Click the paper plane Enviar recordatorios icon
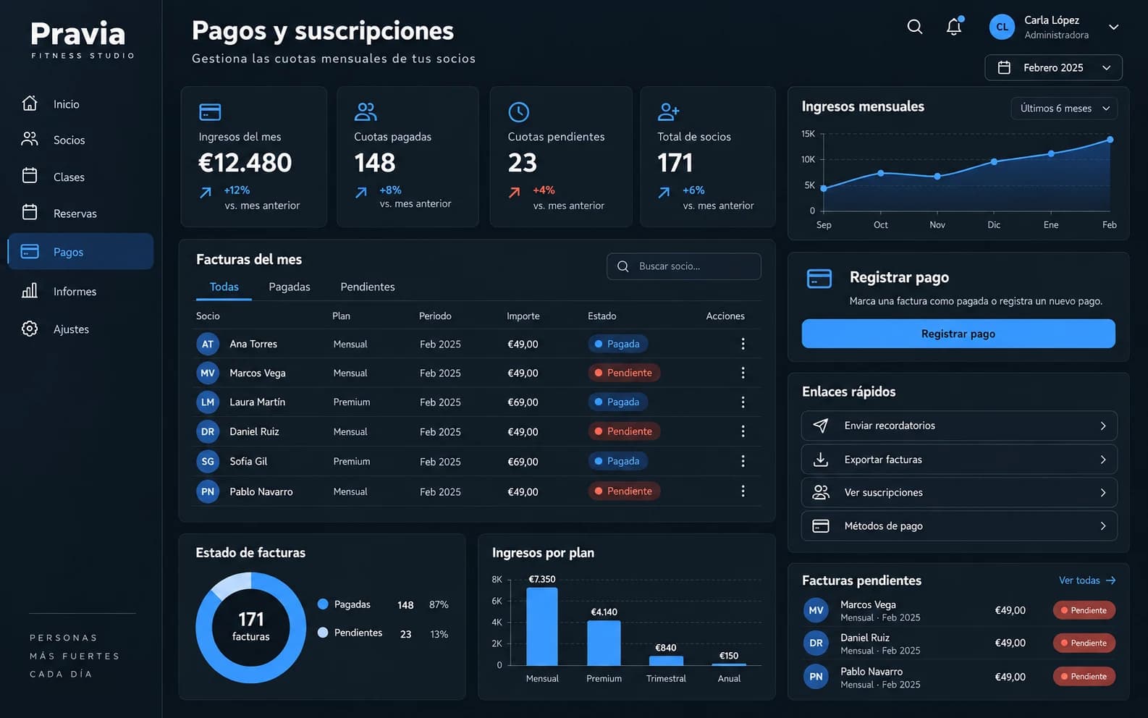The image size is (1148, 718). coord(821,426)
